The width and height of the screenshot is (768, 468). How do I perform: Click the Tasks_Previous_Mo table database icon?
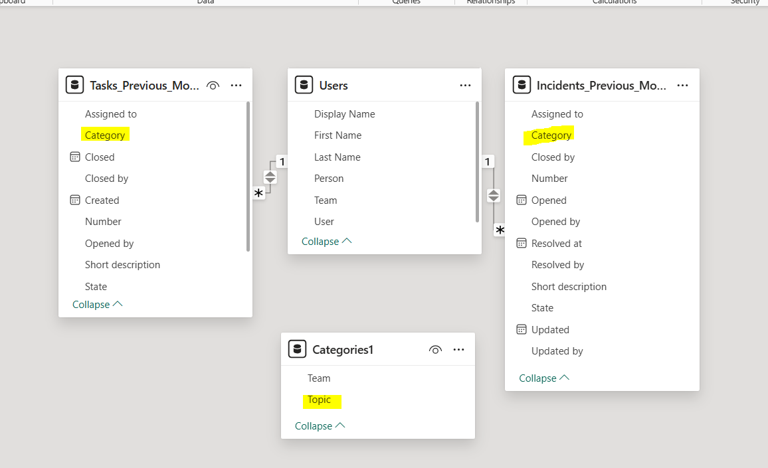[75, 85]
